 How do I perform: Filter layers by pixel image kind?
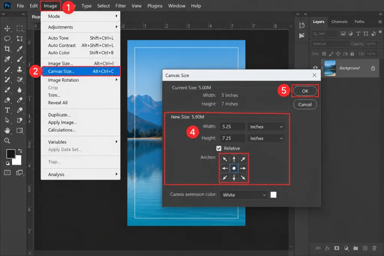click(x=343, y=33)
